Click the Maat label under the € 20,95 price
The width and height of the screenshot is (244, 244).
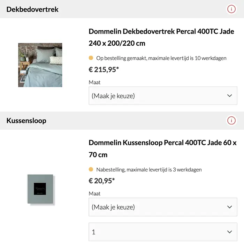94,193
